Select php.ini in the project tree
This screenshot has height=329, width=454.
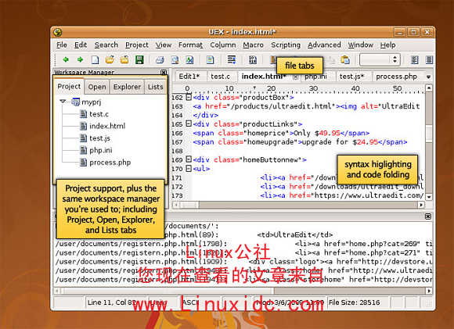[100, 150]
